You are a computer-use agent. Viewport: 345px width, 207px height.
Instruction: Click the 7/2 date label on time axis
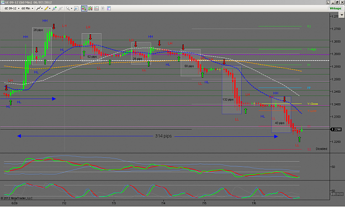(64, 203)
